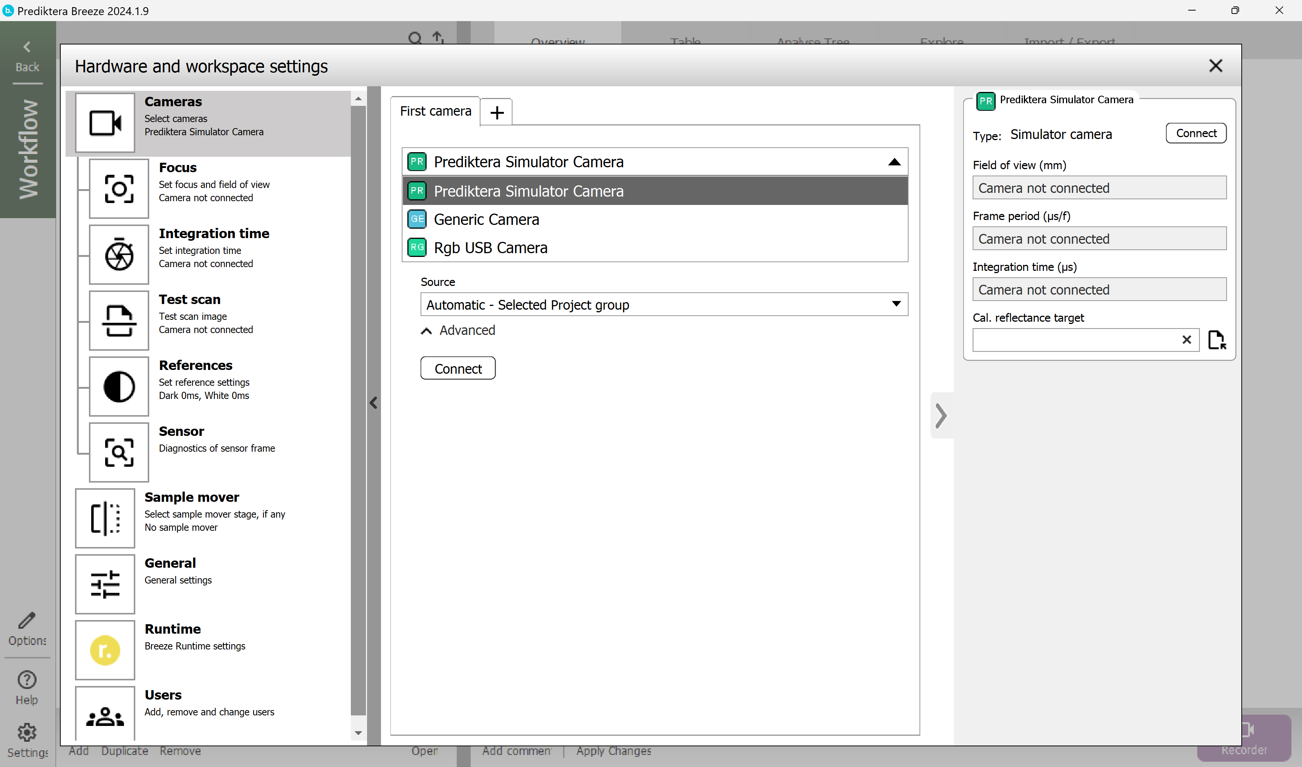This screenshot has width=1302, height=767.
Task: Open the Integration time shutter icon
Action: 119,255
